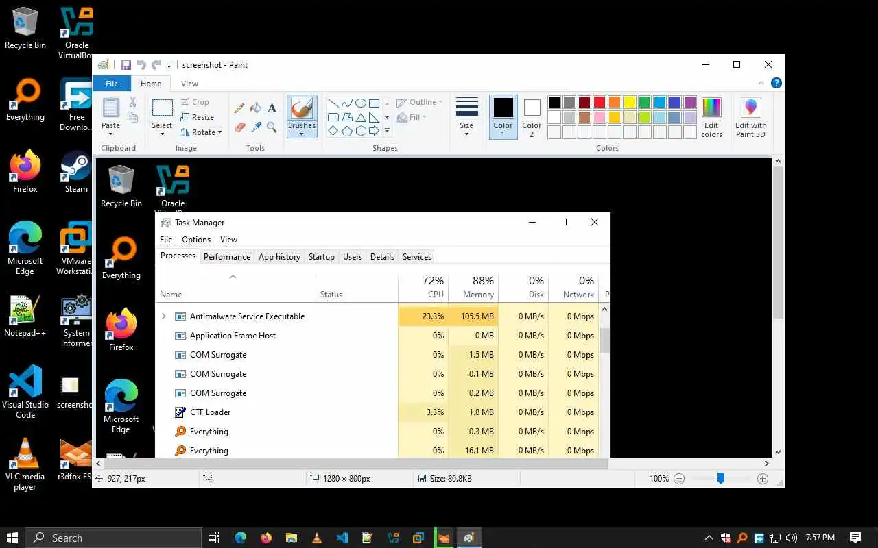Open the notification center icon

click(x=855, y=538)
